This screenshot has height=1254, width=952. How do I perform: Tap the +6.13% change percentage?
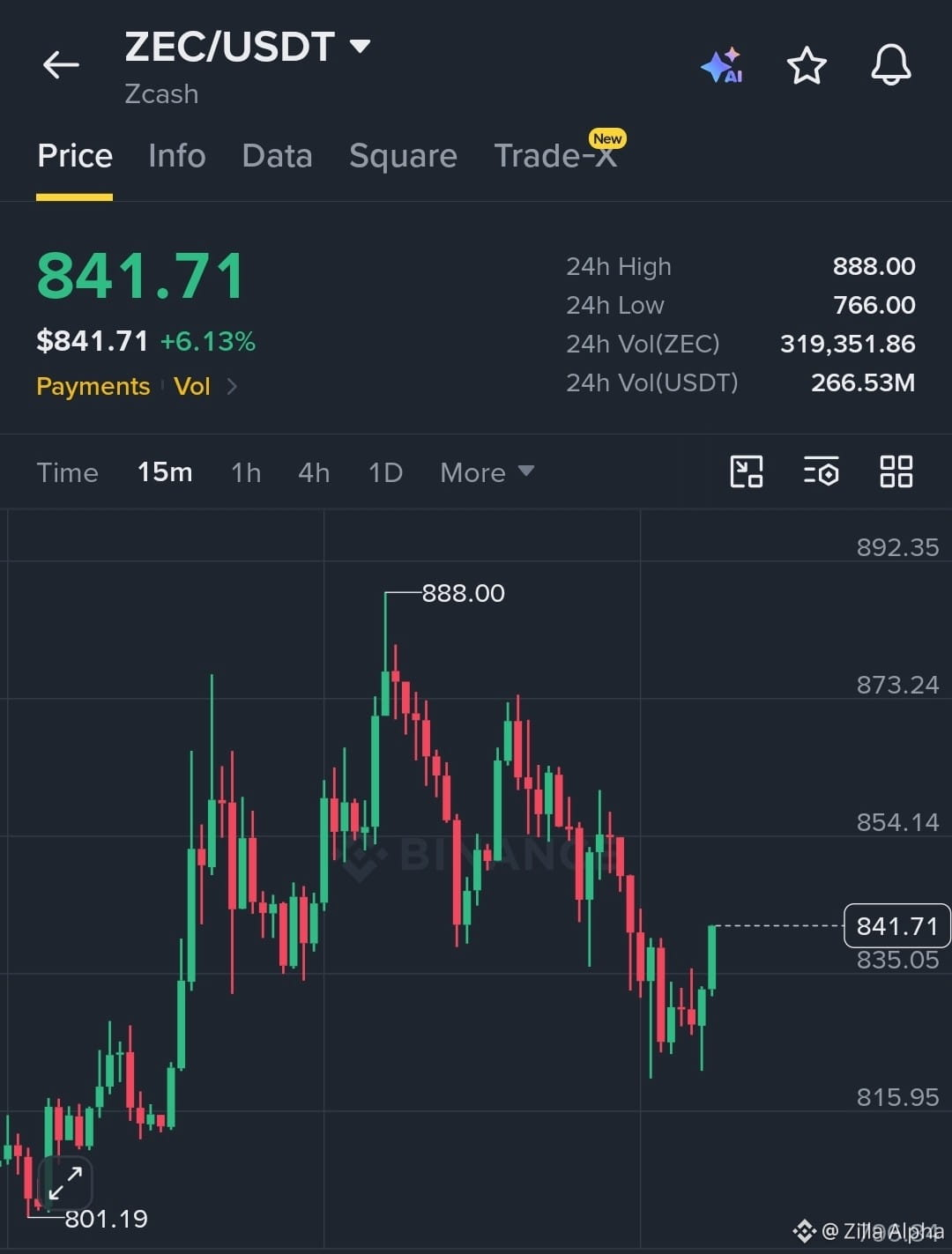pyautogui.click(x=208, y=341)
